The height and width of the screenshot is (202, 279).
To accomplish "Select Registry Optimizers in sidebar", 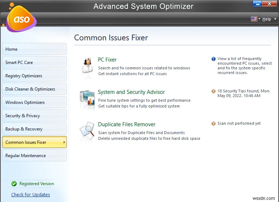I will click(x=35, y=75).
